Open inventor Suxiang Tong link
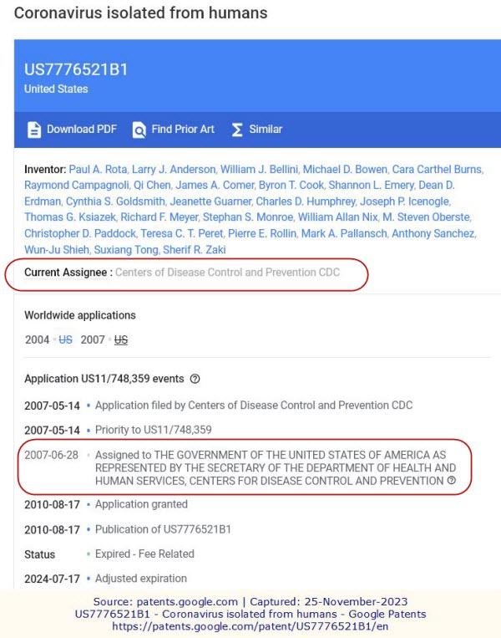Viewport: 501px width, 638px height. click(126, 250)
